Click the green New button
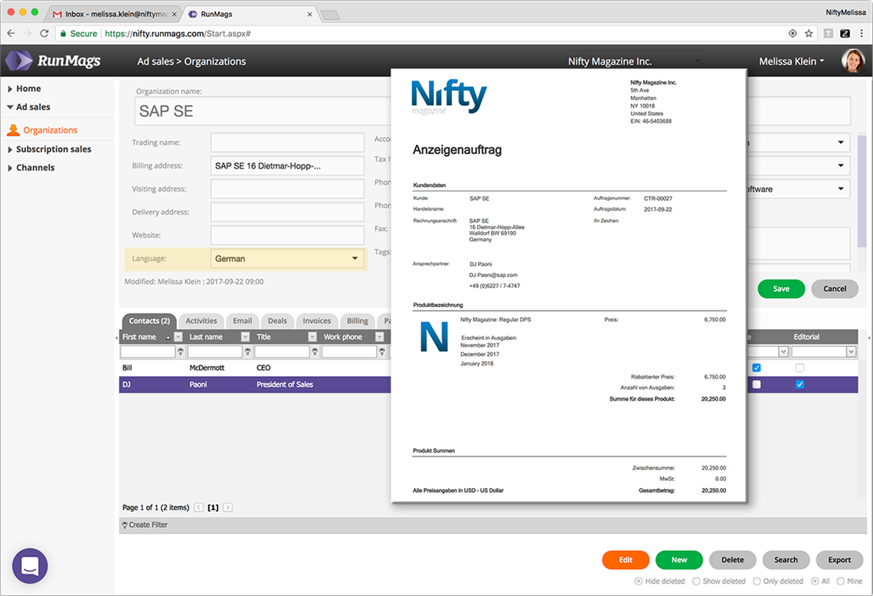The height and width of the screenshot is (596, 873). tap(679, 560)
